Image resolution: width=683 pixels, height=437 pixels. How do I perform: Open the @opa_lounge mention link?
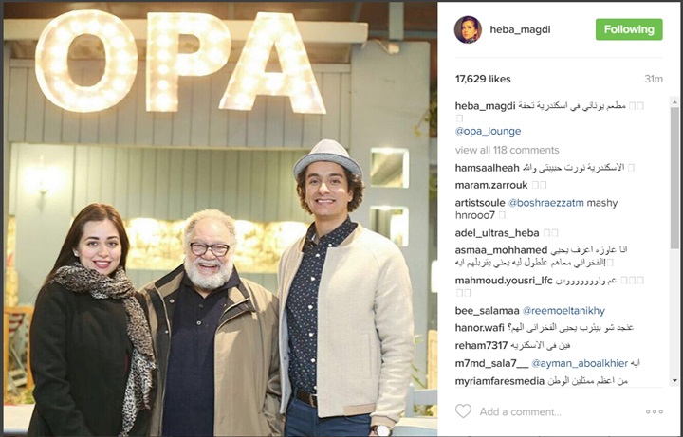click(488, 131)
